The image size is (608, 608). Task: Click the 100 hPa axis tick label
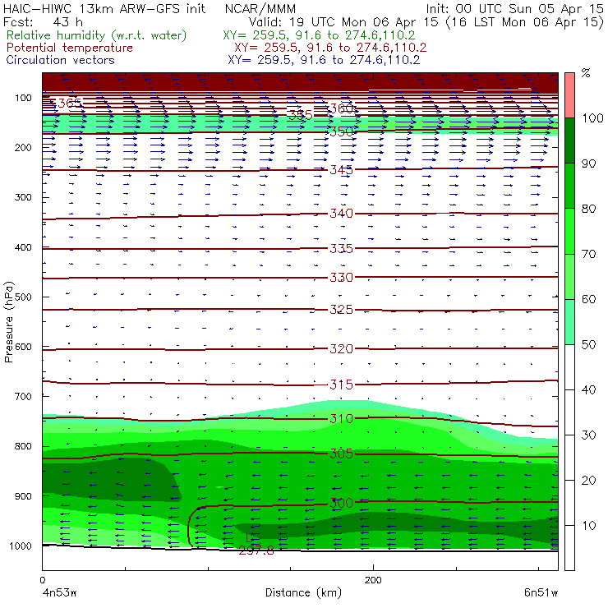(23, 98)
